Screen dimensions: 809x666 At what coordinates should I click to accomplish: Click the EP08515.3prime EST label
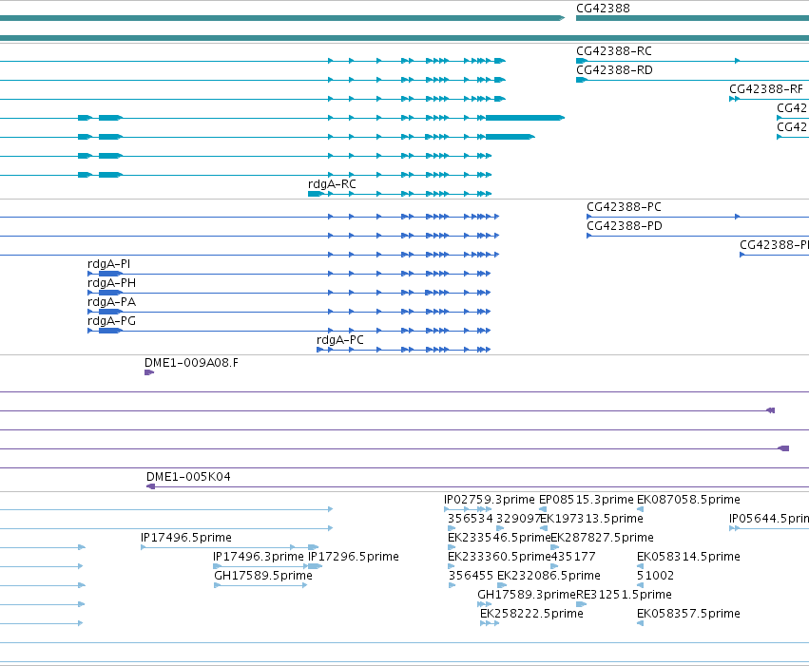pos(587,500)
